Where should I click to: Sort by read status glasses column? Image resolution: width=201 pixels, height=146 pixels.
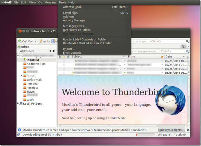(124, 56)
